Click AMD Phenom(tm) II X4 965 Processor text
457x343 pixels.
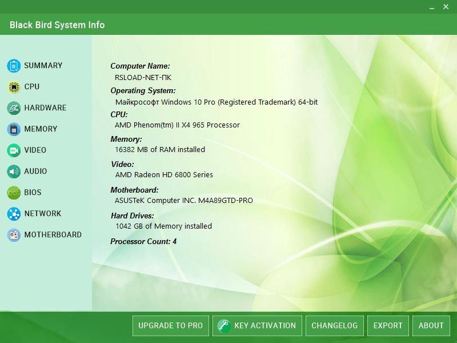tap(177, 125)
